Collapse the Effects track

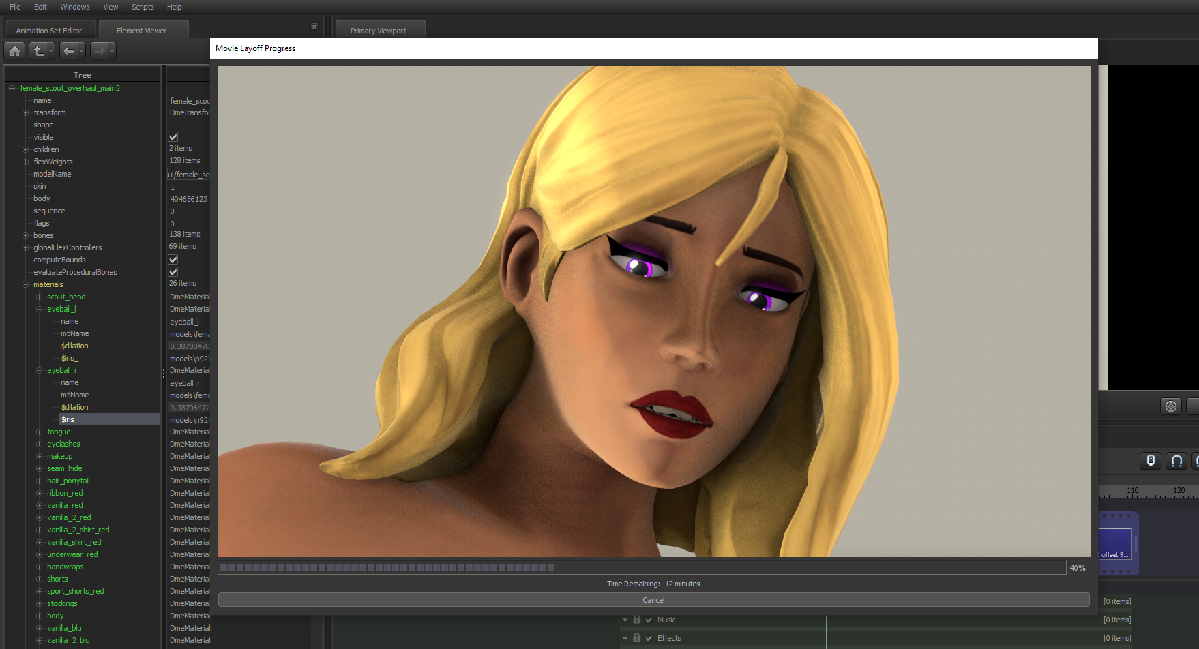pos(625,639)
